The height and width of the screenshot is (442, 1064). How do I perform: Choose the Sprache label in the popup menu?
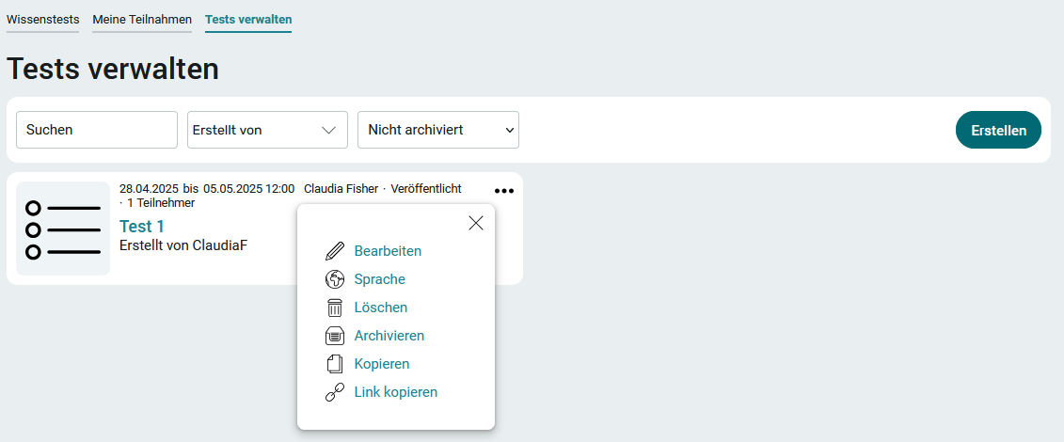point(379,279)
